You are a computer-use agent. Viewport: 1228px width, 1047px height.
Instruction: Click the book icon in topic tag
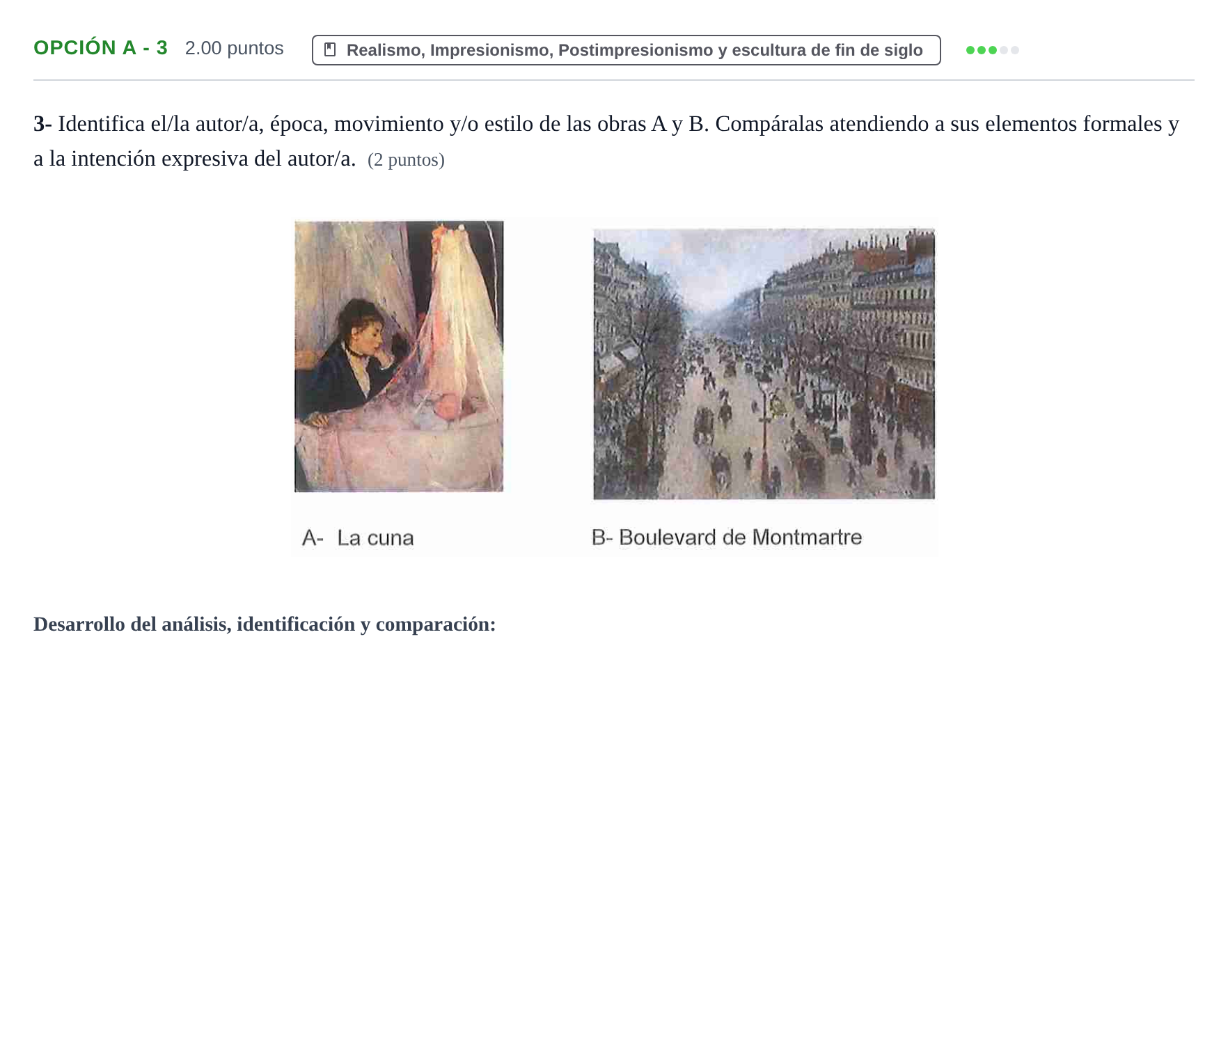click(x=331, y=50)
